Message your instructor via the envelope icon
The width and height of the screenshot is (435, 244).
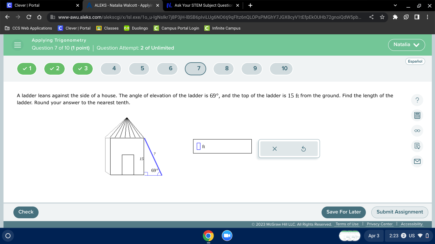[x=417, y=161]
